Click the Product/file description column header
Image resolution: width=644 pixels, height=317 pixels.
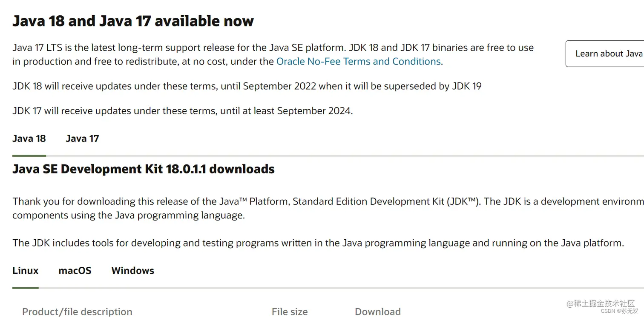[x=77, y=311]
